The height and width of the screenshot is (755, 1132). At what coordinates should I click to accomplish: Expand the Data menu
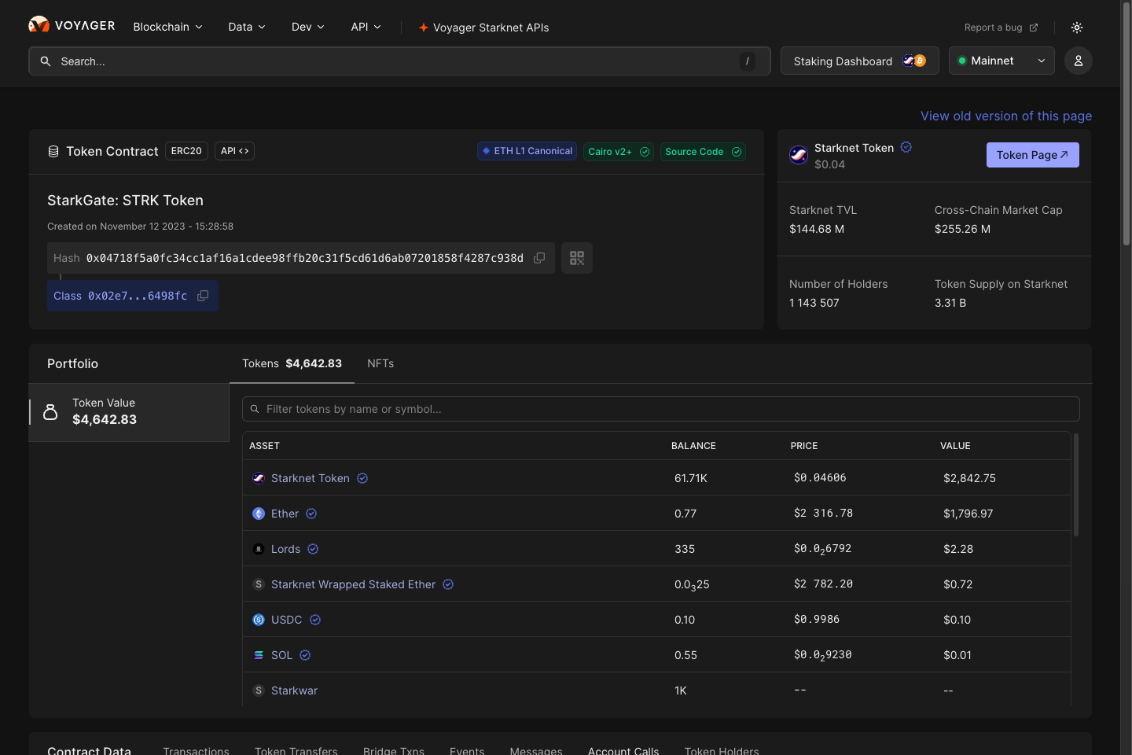[247, 27]
